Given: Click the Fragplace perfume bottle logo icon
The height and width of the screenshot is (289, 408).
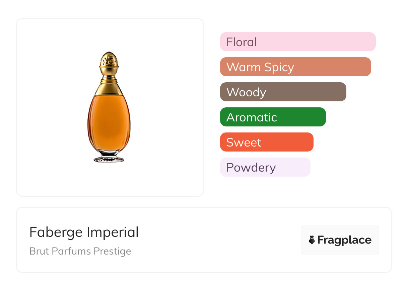Looking at the screenshot, I should (312, 240).
